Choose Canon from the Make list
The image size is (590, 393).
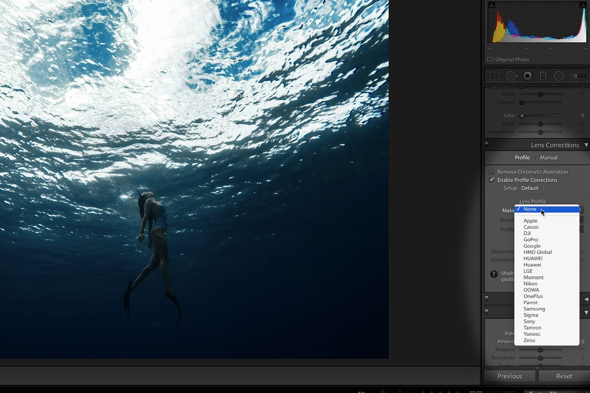coord(531,227)
